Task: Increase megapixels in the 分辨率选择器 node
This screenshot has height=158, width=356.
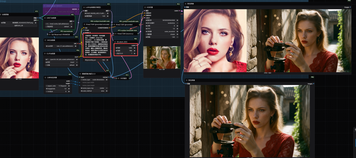Action: (69, 89)
